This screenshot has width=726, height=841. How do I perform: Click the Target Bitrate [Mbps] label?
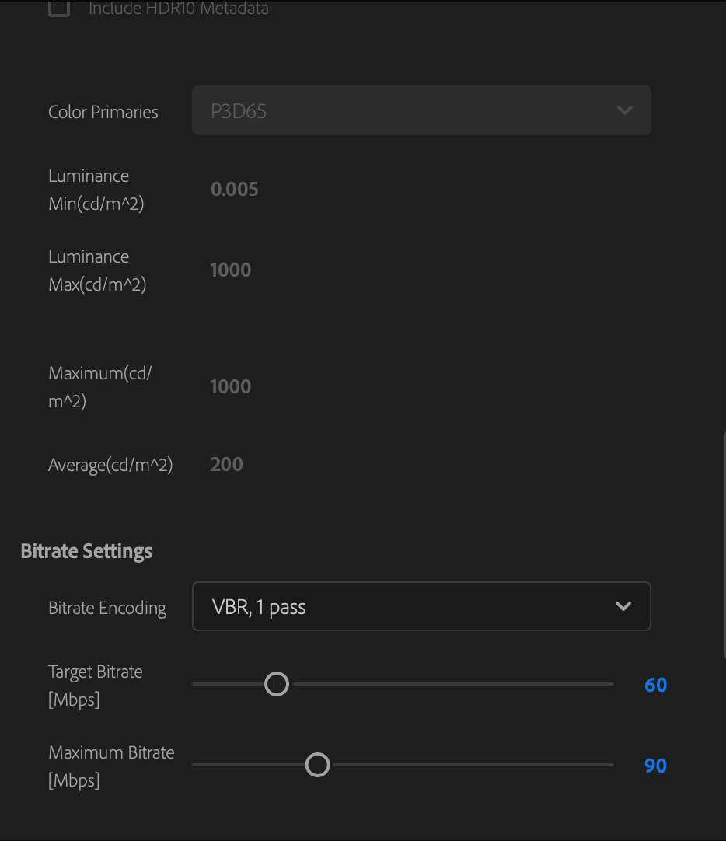(96, 685)
